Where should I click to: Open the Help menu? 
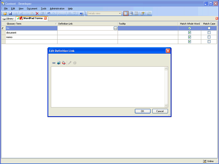point(70,9)
